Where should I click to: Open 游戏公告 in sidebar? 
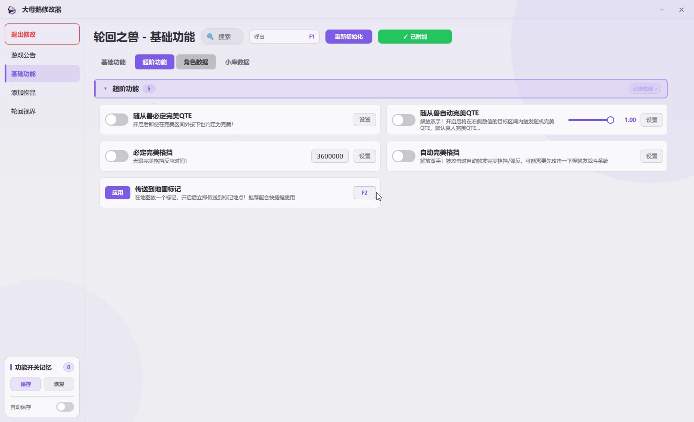pos(42,55)
